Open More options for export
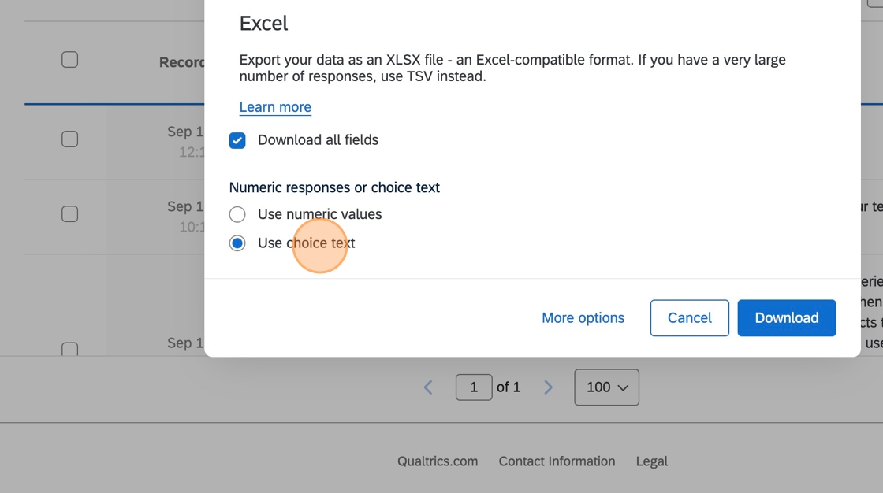 click(583, 318)
